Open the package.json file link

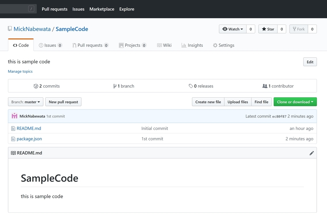pos(29,139)
